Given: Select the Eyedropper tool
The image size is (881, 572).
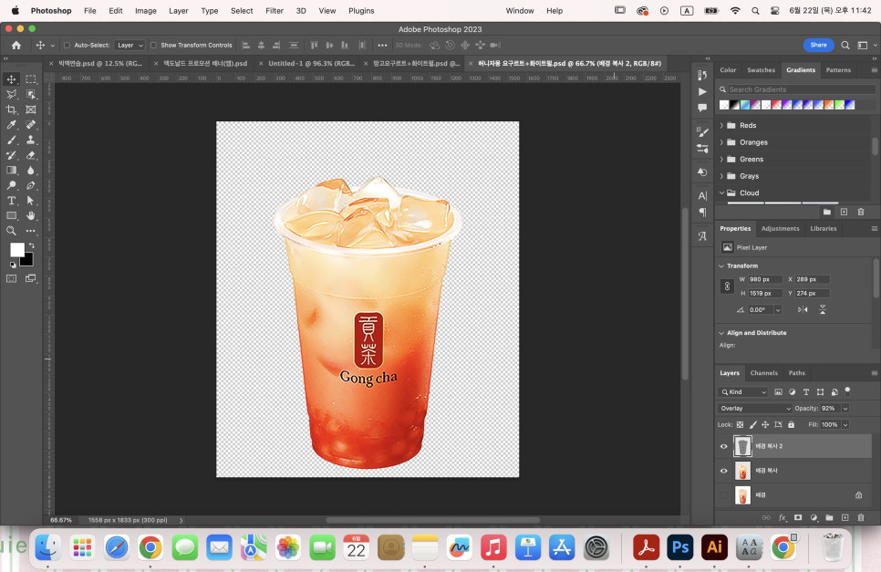Looking at the screenshot, I should pos(11,125).
